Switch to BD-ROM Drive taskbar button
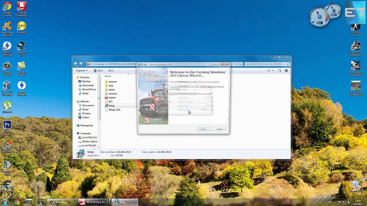Screen dimensions: 367x206 tap(93, 202)
